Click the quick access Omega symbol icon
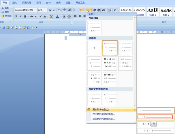 [28, 28]
